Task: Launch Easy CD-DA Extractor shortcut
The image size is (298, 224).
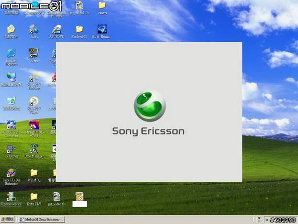Action: point(11,177)
